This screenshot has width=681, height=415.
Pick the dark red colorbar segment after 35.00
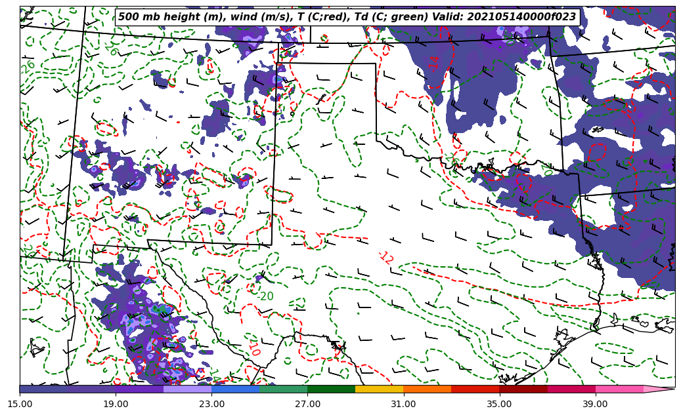(523, 389)
